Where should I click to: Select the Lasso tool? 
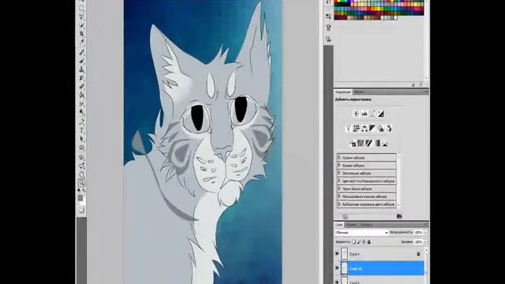click(x=82, y=17)
